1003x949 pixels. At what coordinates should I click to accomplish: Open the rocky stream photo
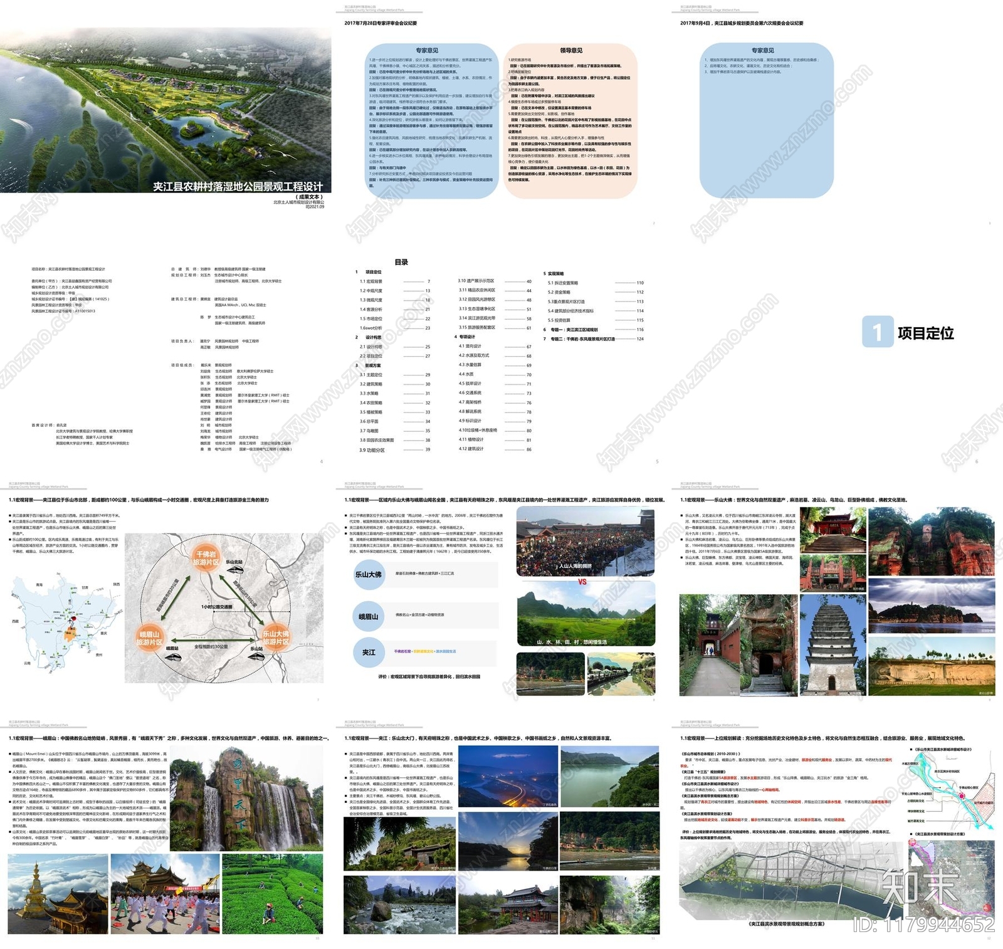click(399, 904)
